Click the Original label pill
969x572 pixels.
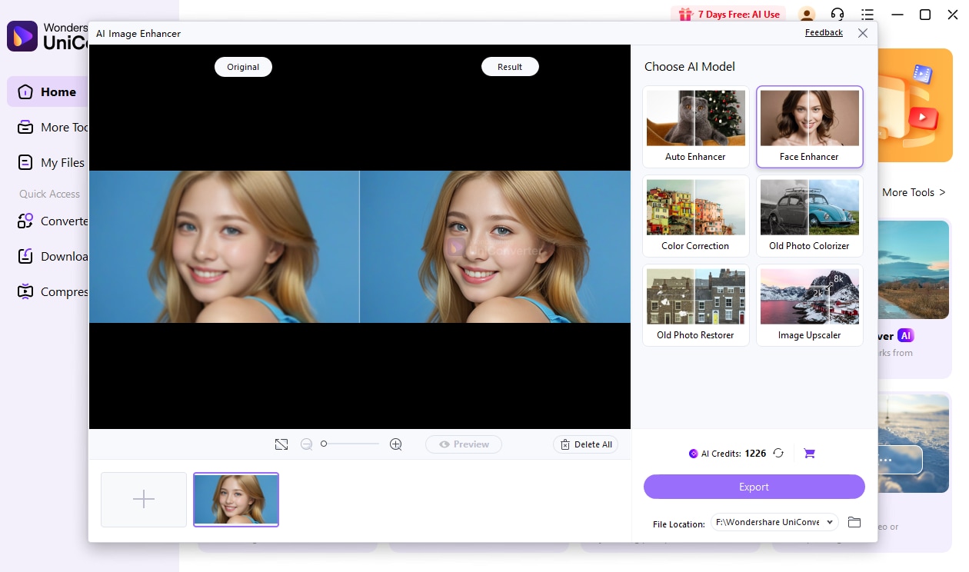coord(243,67)
